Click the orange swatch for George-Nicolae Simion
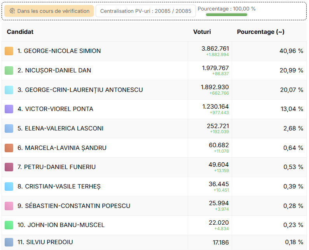Image resolution: width=309 pixels, height=250 pixels. (x=9, y=51)
